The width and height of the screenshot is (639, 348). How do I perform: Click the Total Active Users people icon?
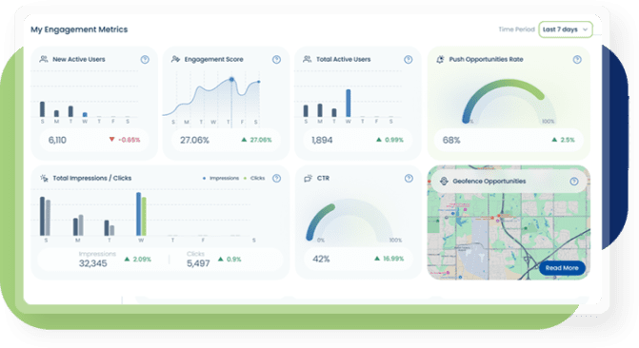[308, 59]
